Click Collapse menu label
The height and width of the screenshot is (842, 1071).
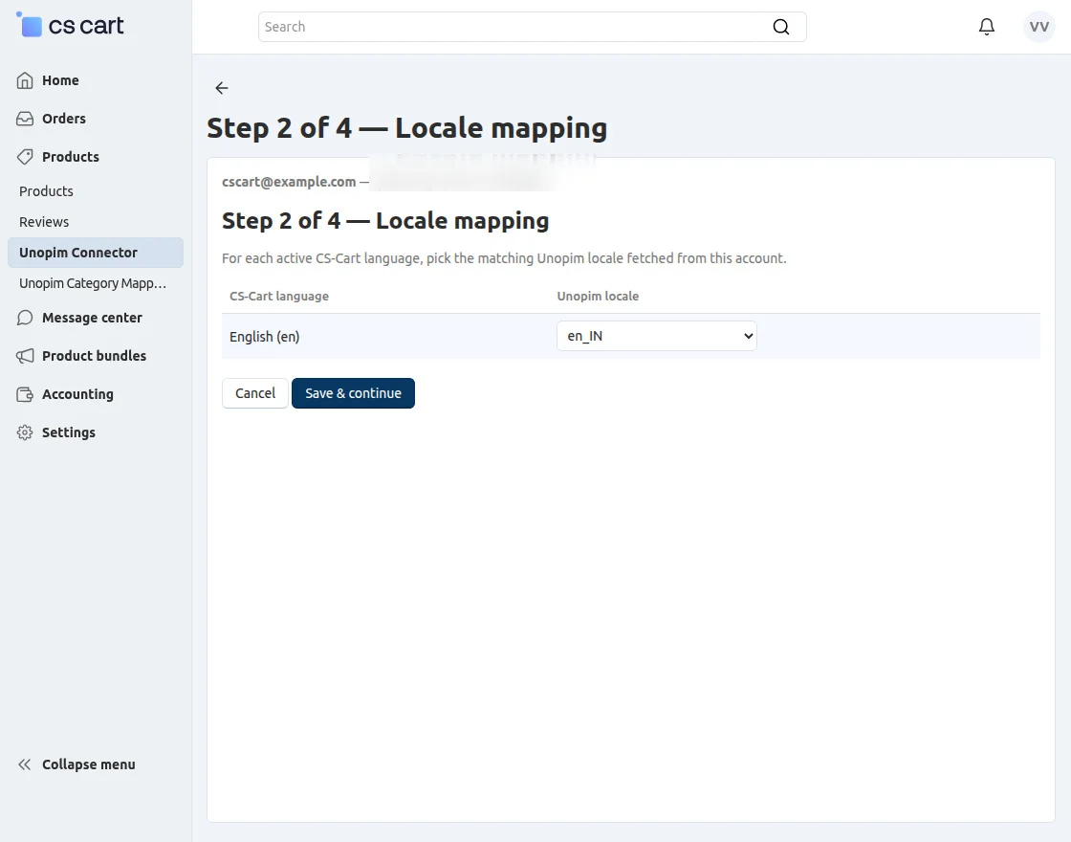[89, 764]
